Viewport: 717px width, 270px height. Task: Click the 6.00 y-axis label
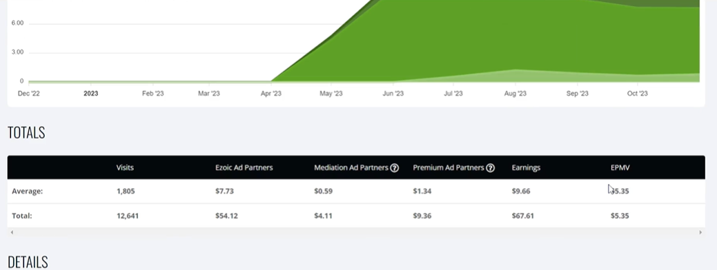[17, 23]
